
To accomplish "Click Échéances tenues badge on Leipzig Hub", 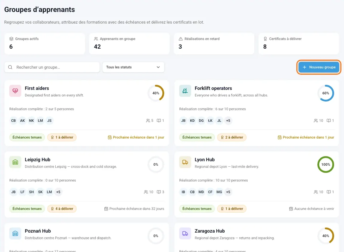I will [27, 209].
